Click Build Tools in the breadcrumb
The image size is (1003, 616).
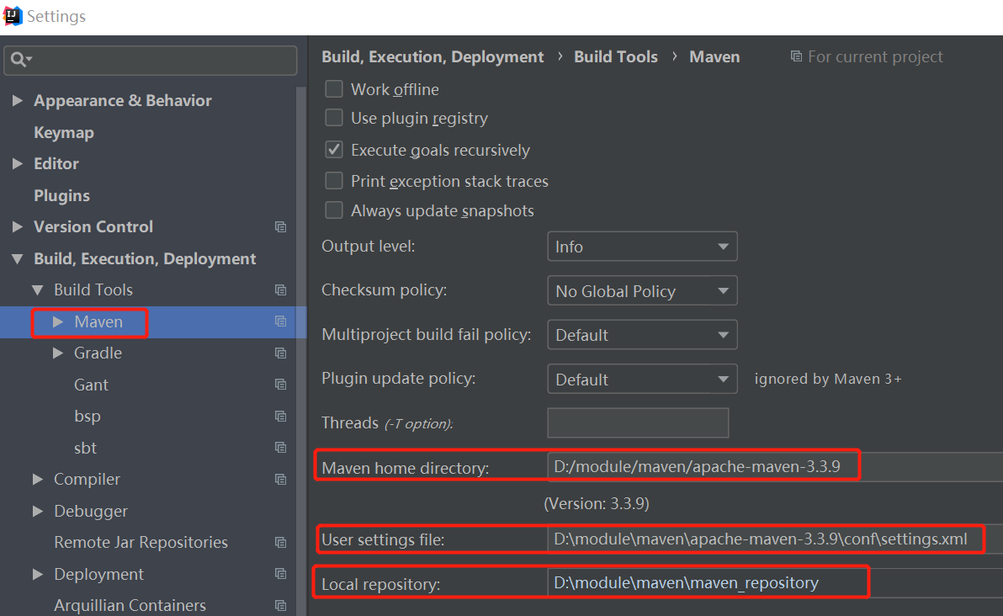[616, 57]
